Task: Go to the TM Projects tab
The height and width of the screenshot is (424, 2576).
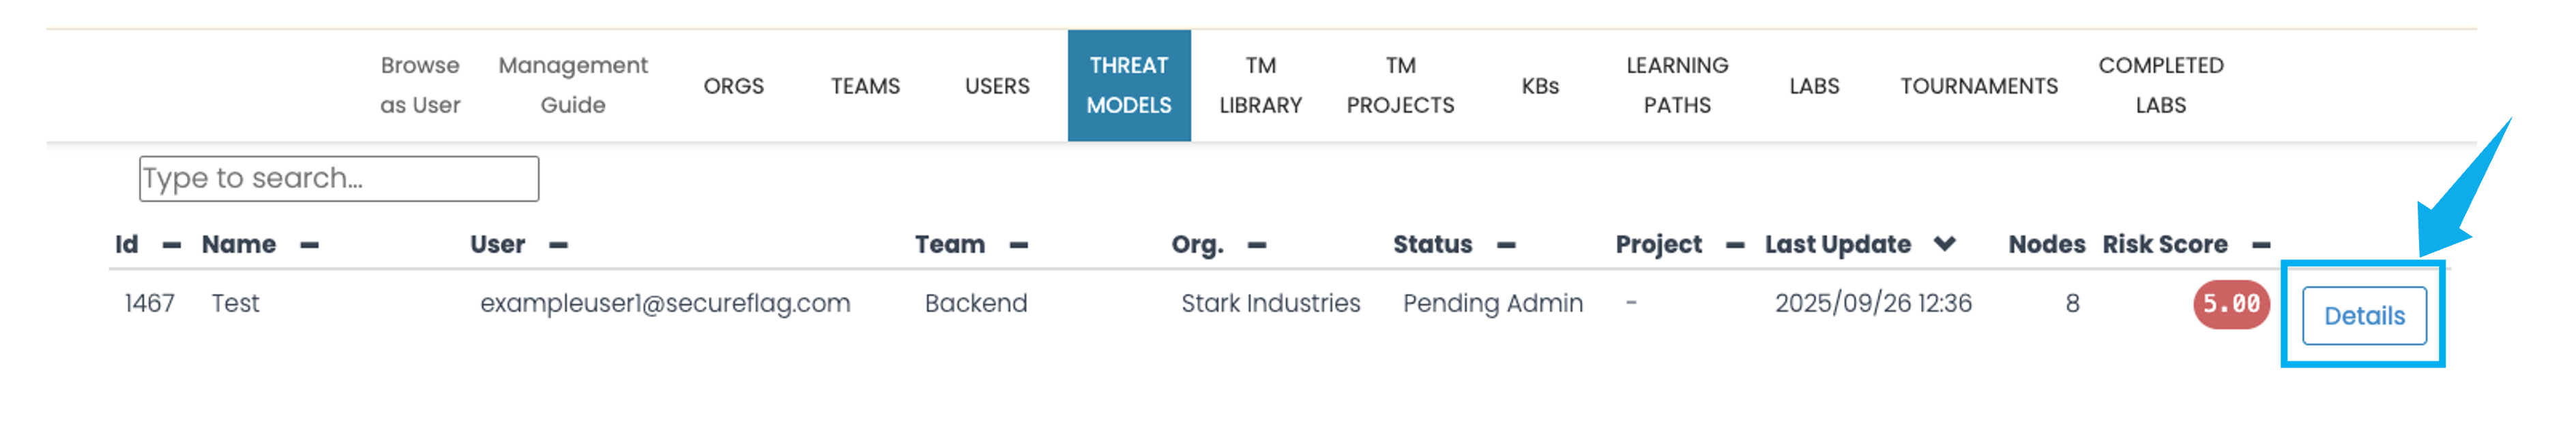Action: click(x=1400, y=86)
